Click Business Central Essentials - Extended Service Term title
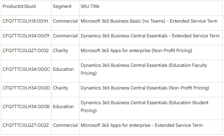This screenshot has width=224, height=136. click(150, 36)
